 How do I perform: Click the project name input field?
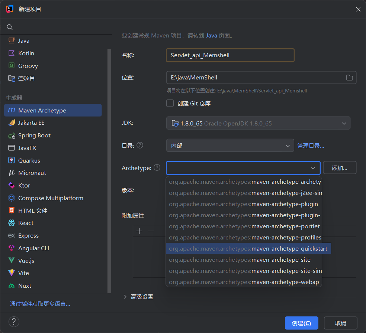point(230,55)
